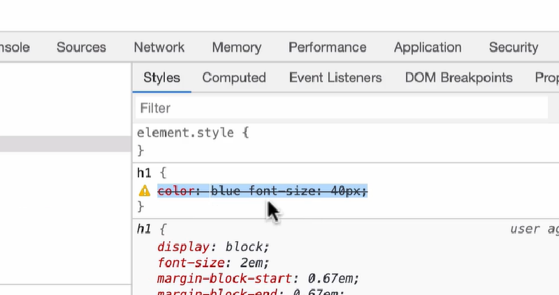Viewport: 559px width, 295px height.
Task: Select the Application tab
Action: [x=428, y=47]
